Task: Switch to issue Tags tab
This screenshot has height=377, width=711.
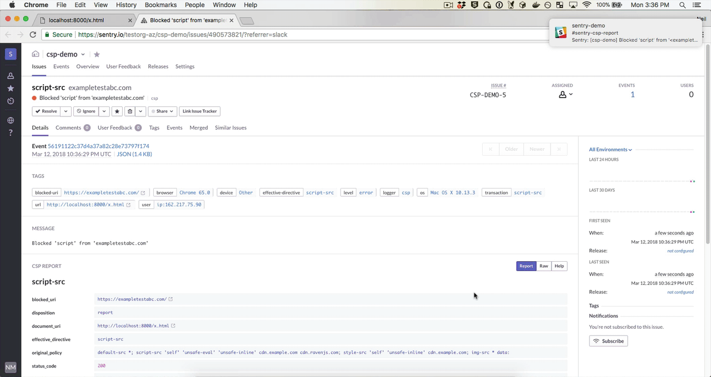Action: pyautogui.click(x=154, y=128)
